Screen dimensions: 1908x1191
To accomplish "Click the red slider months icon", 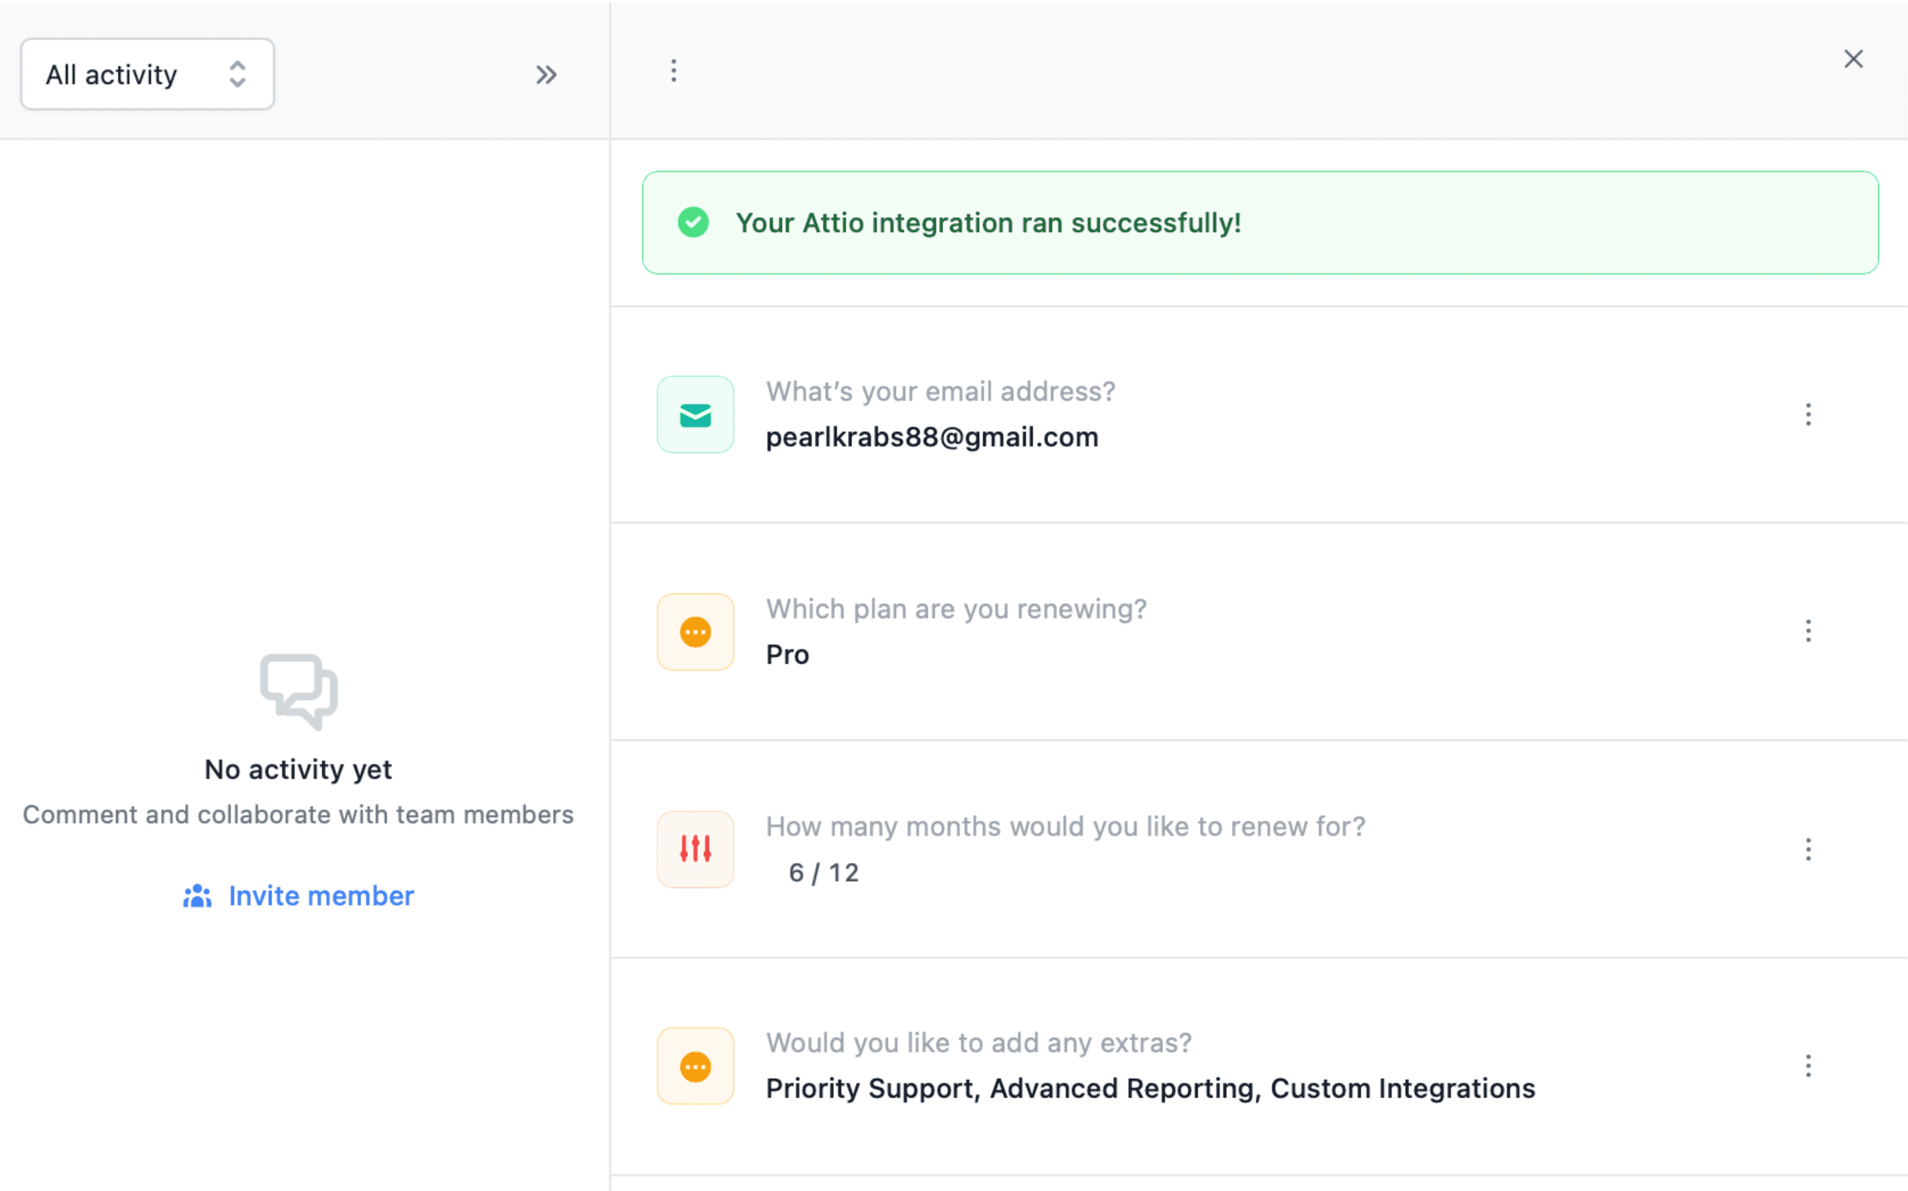I will pos(695,849).
